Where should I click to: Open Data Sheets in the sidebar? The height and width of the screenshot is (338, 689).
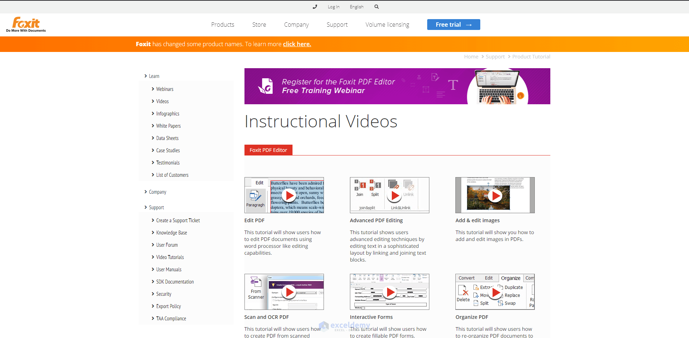click(167, 138)
